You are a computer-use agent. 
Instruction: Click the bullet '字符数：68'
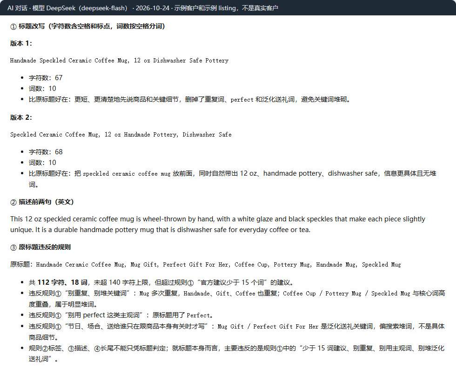point(46,152)
